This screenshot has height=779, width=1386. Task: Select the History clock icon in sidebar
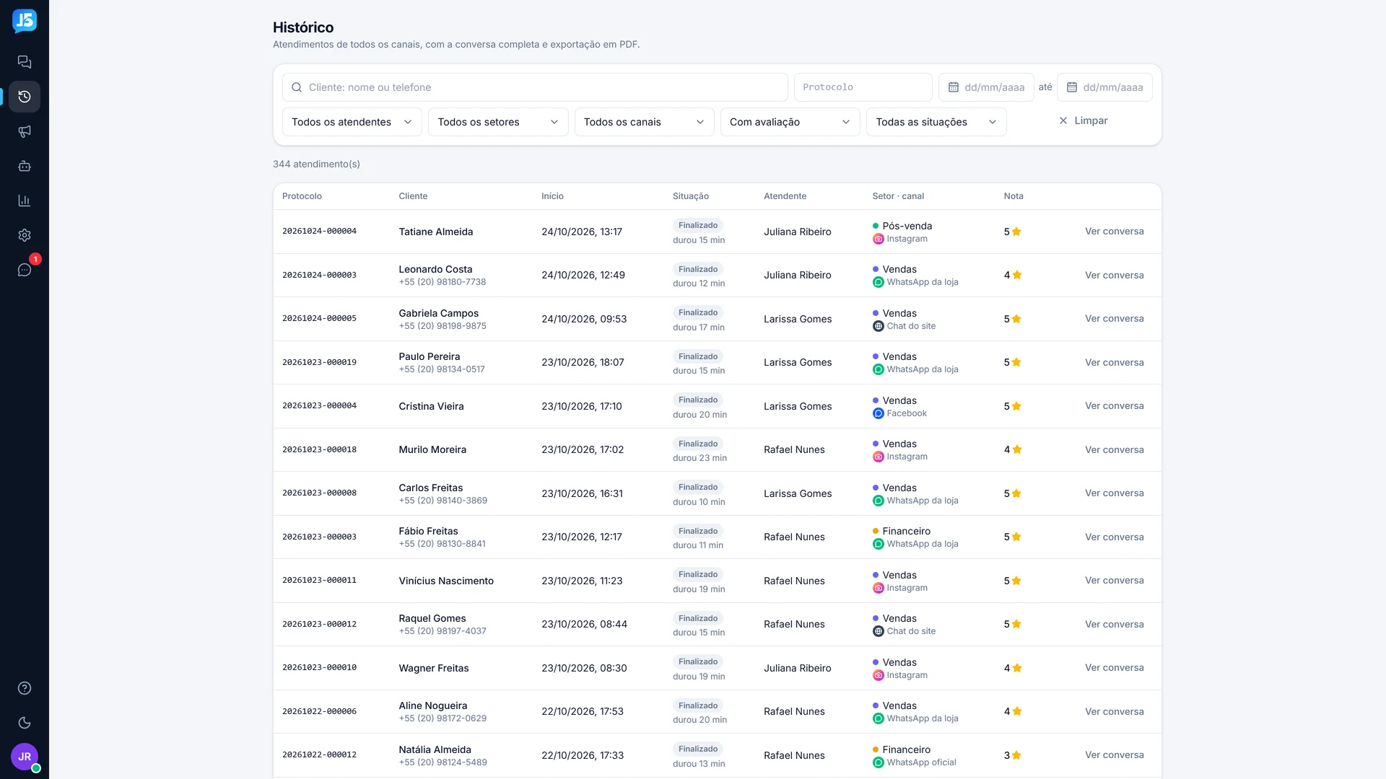point(25,97)
